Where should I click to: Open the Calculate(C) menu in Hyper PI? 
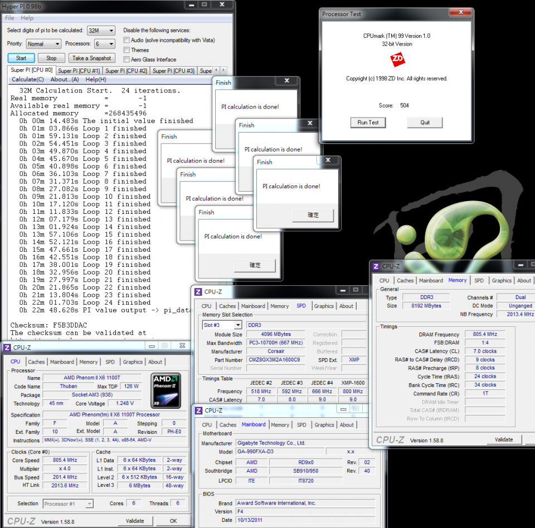coord(27,79)
